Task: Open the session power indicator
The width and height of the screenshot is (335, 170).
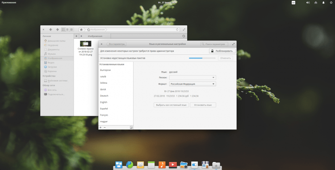Action: tap(331, 3)
